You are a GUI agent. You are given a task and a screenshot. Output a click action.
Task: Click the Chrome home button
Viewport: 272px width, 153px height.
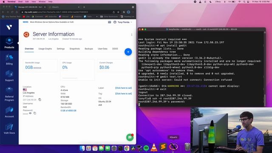coord(17,12)
